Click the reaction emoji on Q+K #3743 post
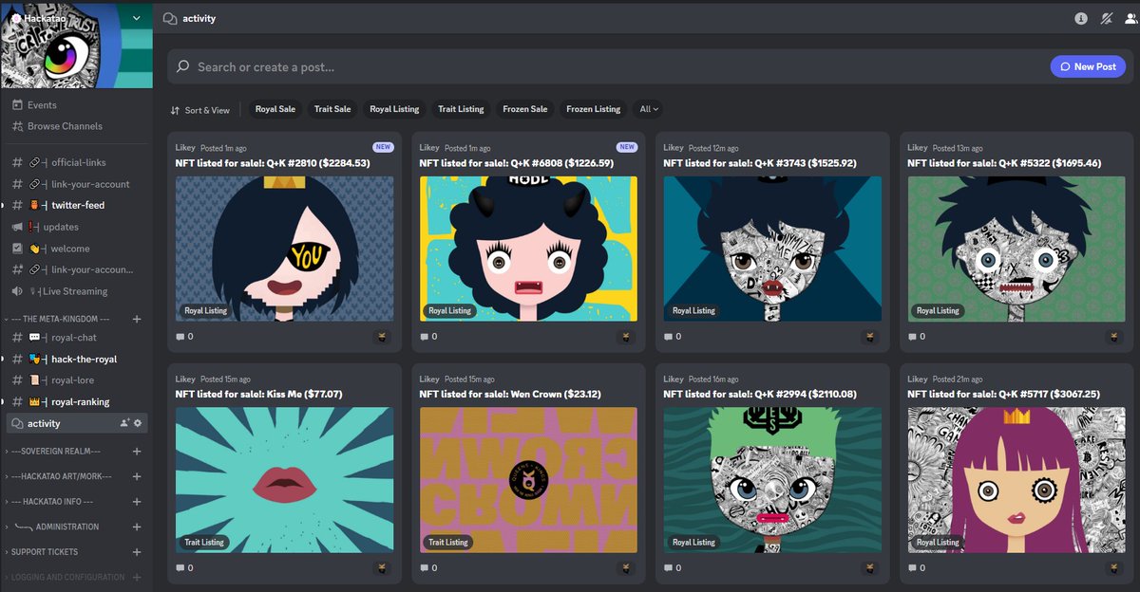This screenshot has width=1140, height=592. point(870,337)
